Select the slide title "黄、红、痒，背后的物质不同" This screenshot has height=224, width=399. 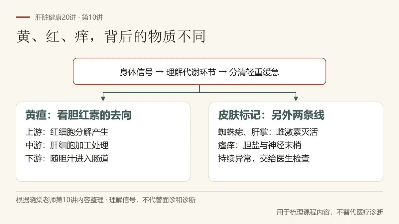coord(111,36)
